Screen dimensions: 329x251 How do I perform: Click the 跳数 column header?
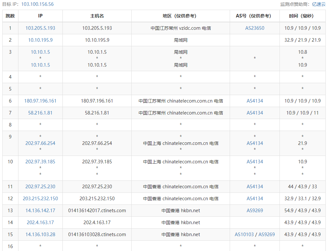point(10,16)
